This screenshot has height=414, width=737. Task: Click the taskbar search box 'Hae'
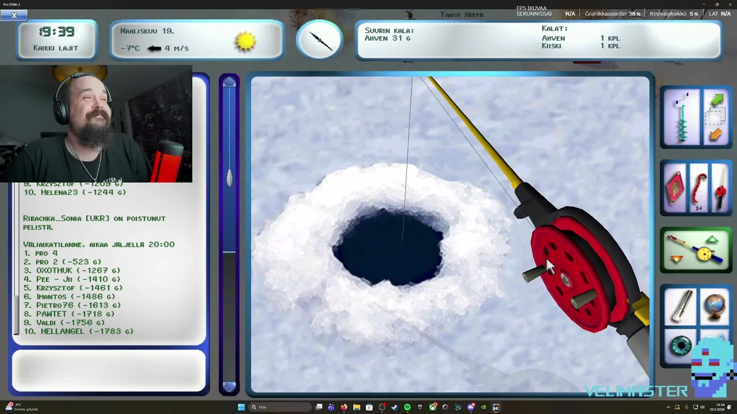pyautogui.click(x=280, y=407)
